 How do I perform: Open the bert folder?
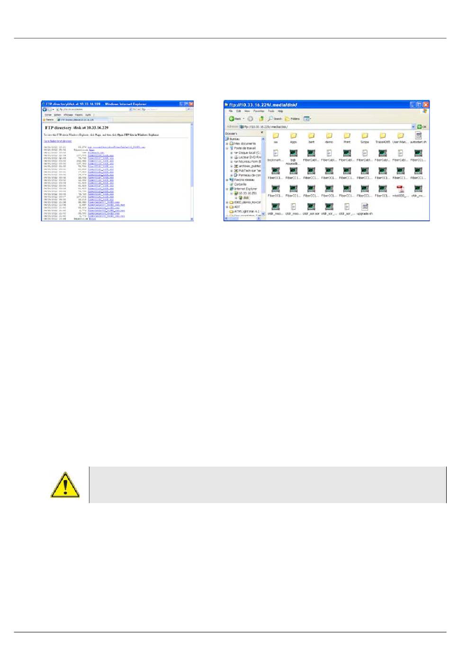[311, 138]
